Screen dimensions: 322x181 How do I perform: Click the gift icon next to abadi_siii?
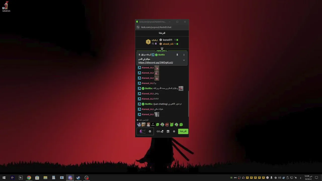(x=177, y=44)
